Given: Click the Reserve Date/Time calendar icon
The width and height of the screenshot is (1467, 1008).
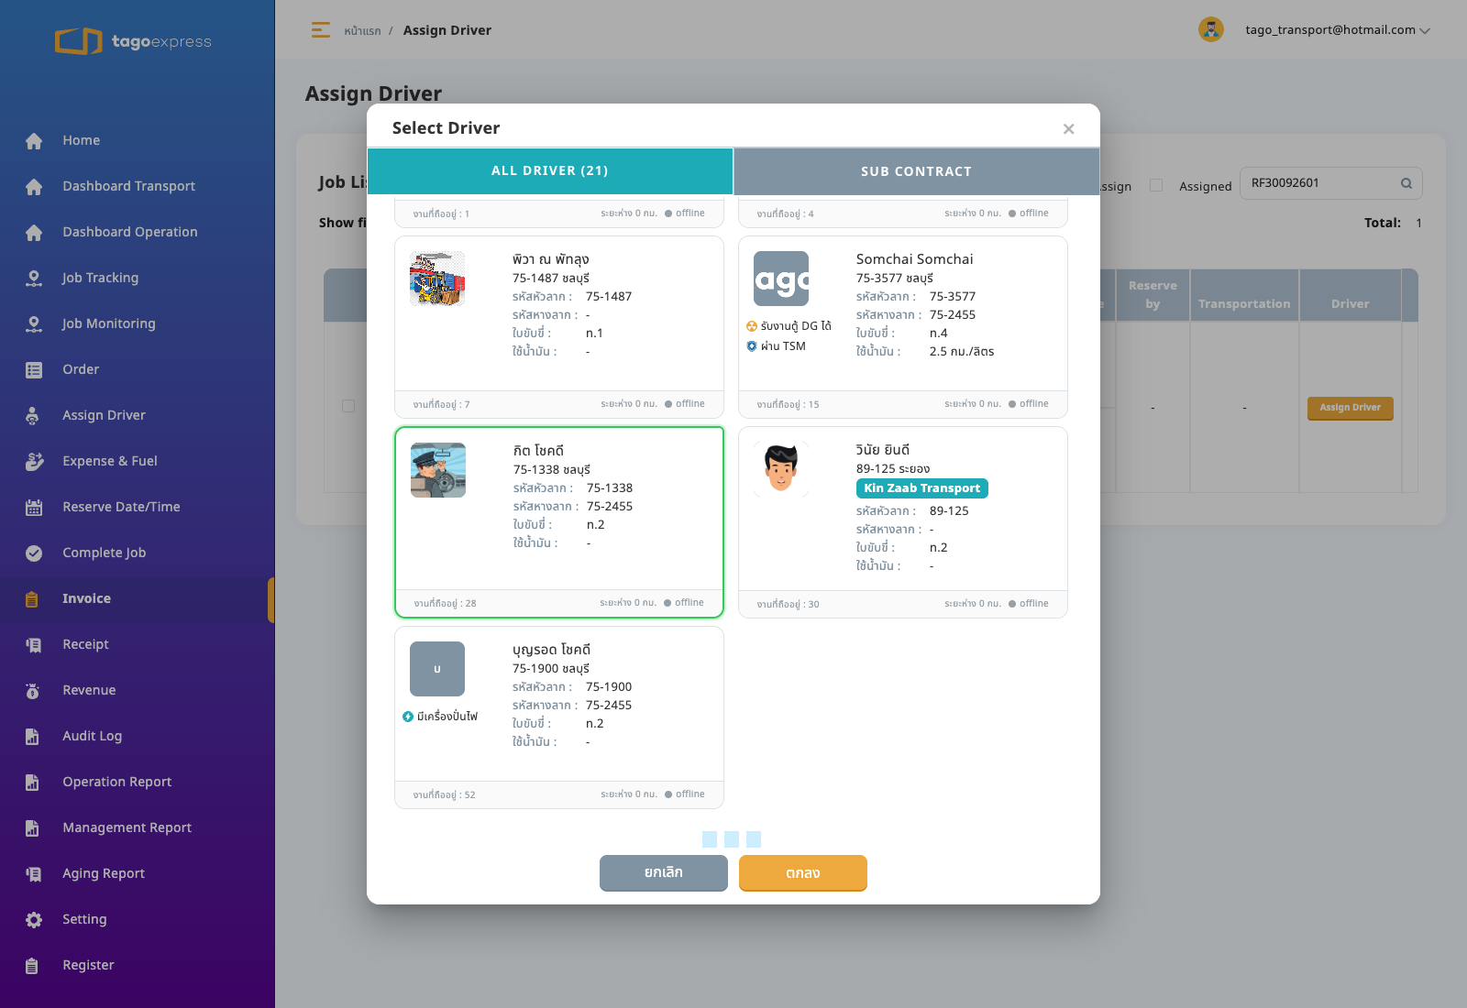Looking at the screenshot, I should point(34,508).
